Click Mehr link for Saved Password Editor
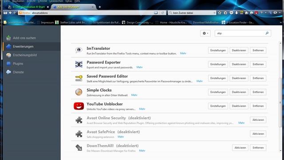The image size is (284, 160). [x=199, y=81]
